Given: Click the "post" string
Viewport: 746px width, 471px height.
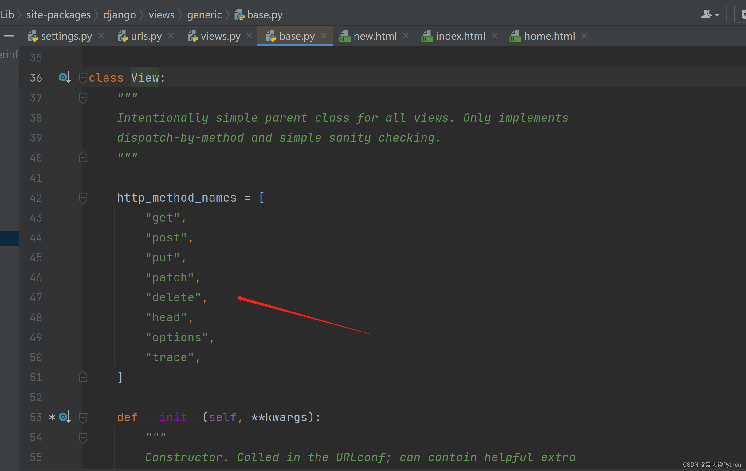Looking at the screenshot, I should (166, 238).
